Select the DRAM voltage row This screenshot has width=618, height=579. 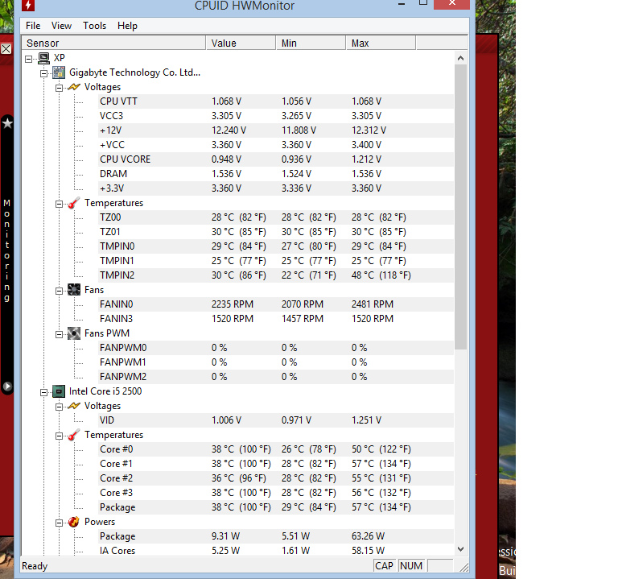click(276, 174)
